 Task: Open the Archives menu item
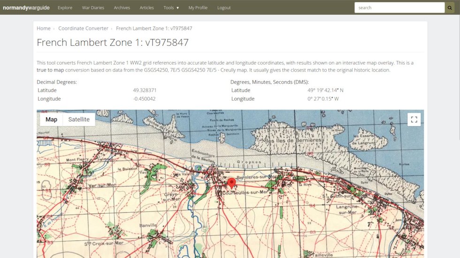[122, 7]
